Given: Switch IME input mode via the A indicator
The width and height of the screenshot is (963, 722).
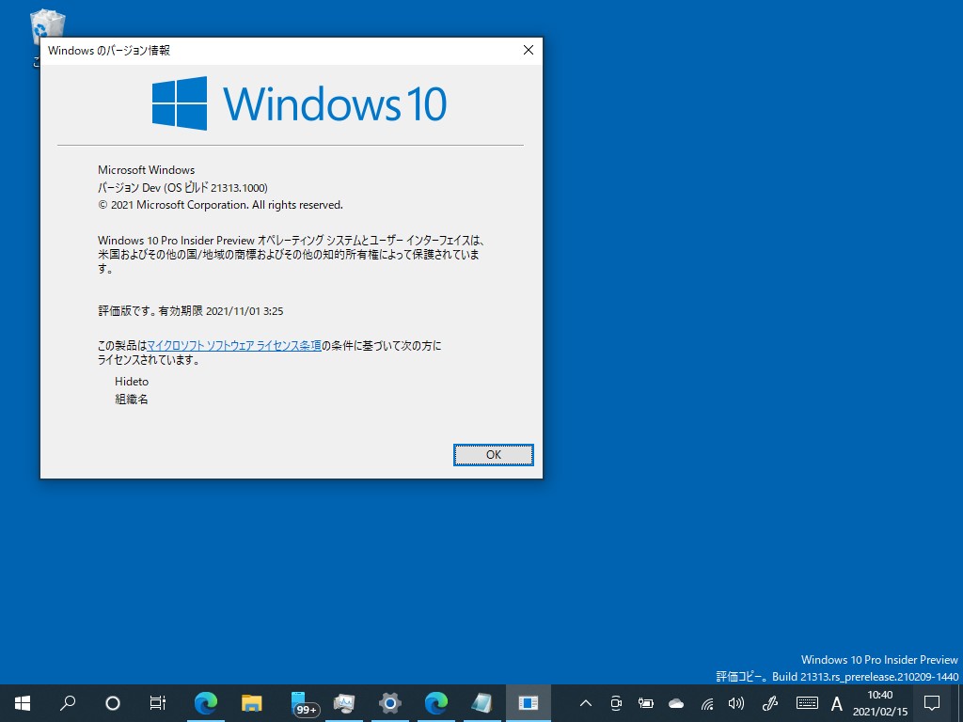Looking at the screenshot, I should 836,702.
